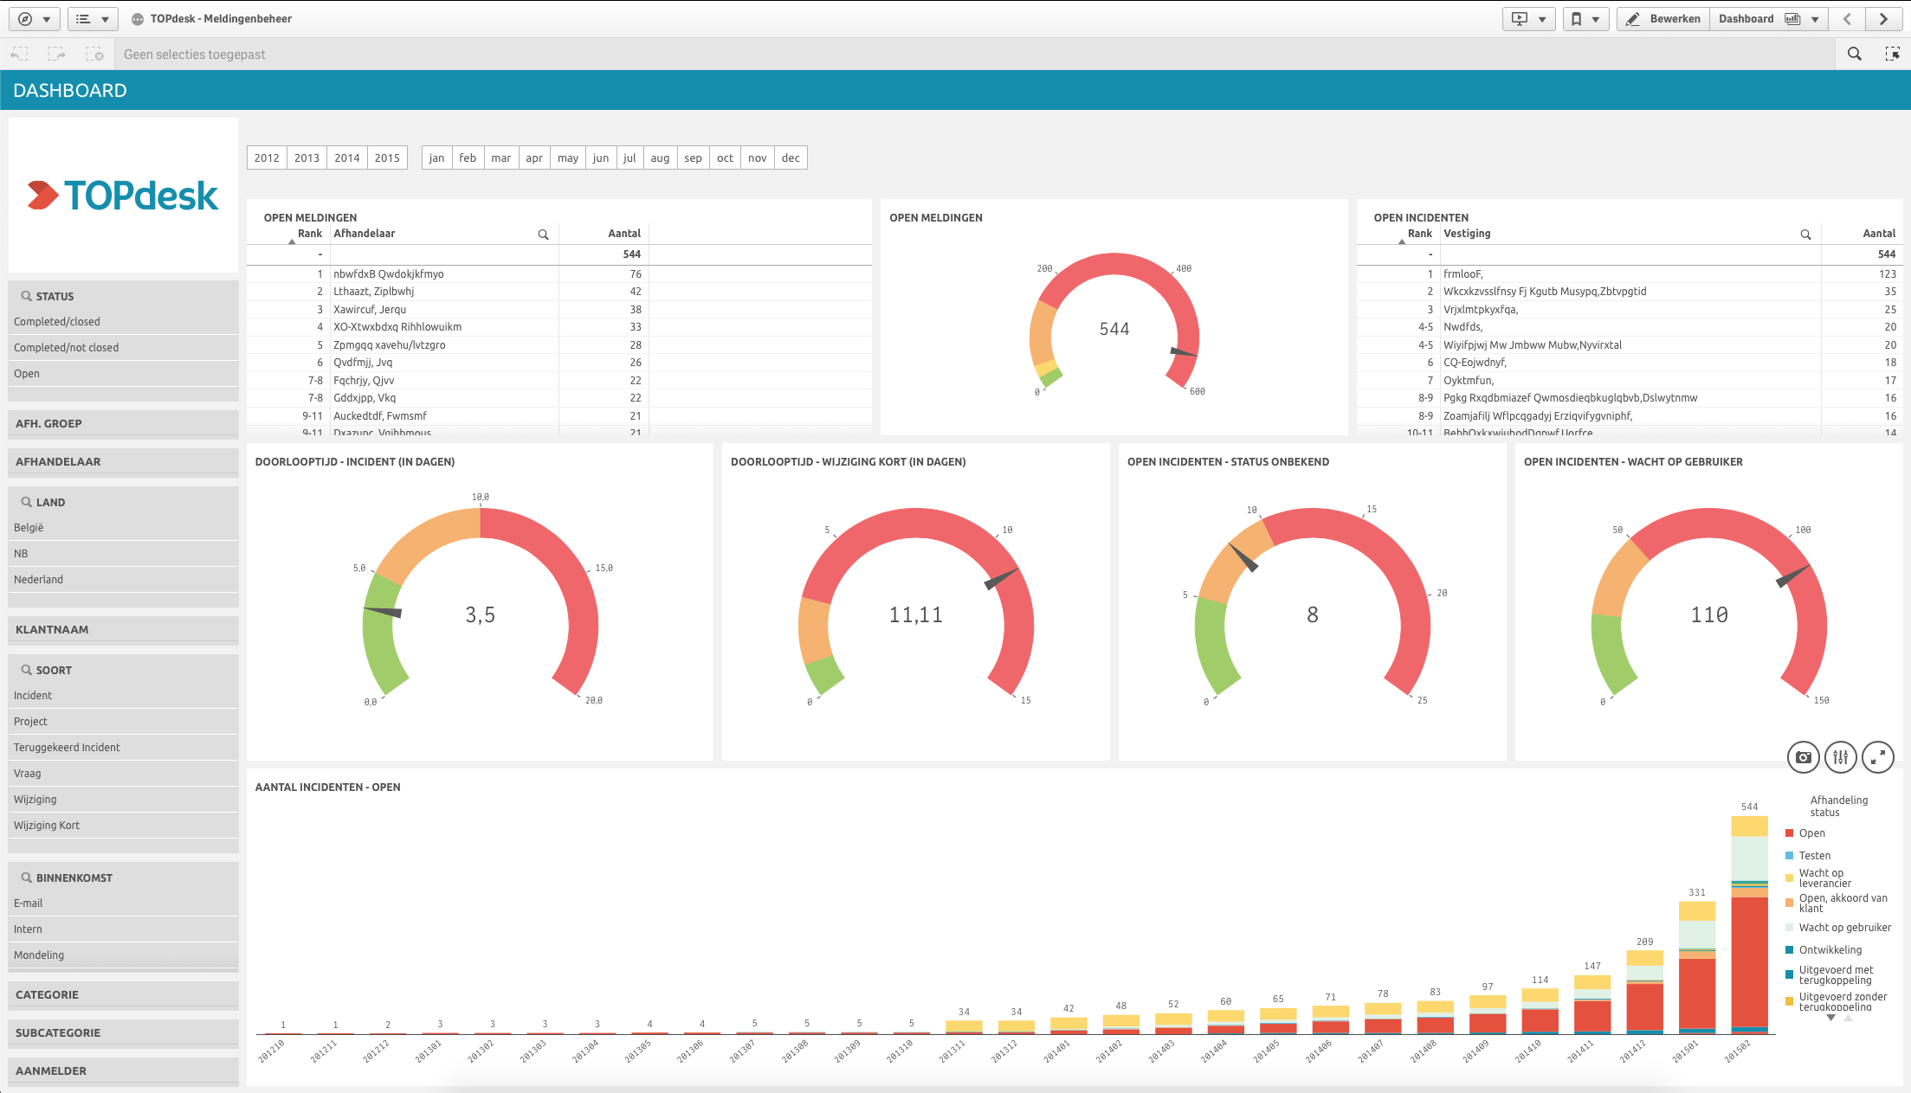Expand the CATEGORIE filter
The image size is (1911, 1093).
coord(123,995)
